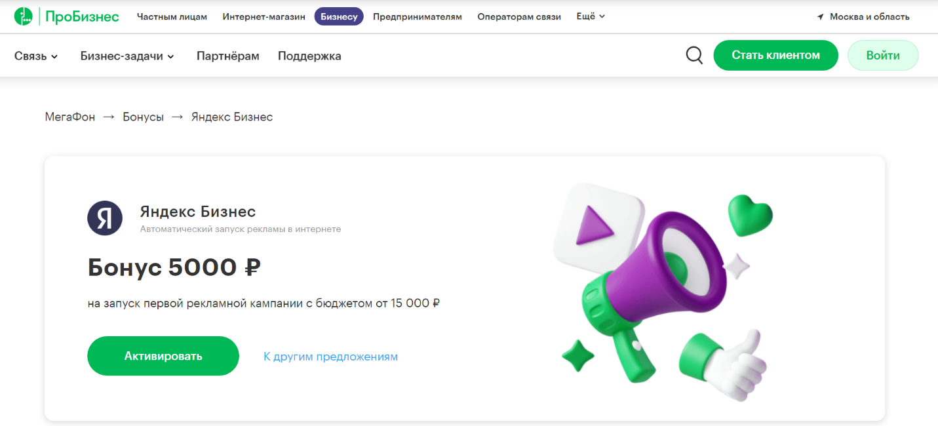Click the Бонус 5000 ₽ headline

[174, 267]
